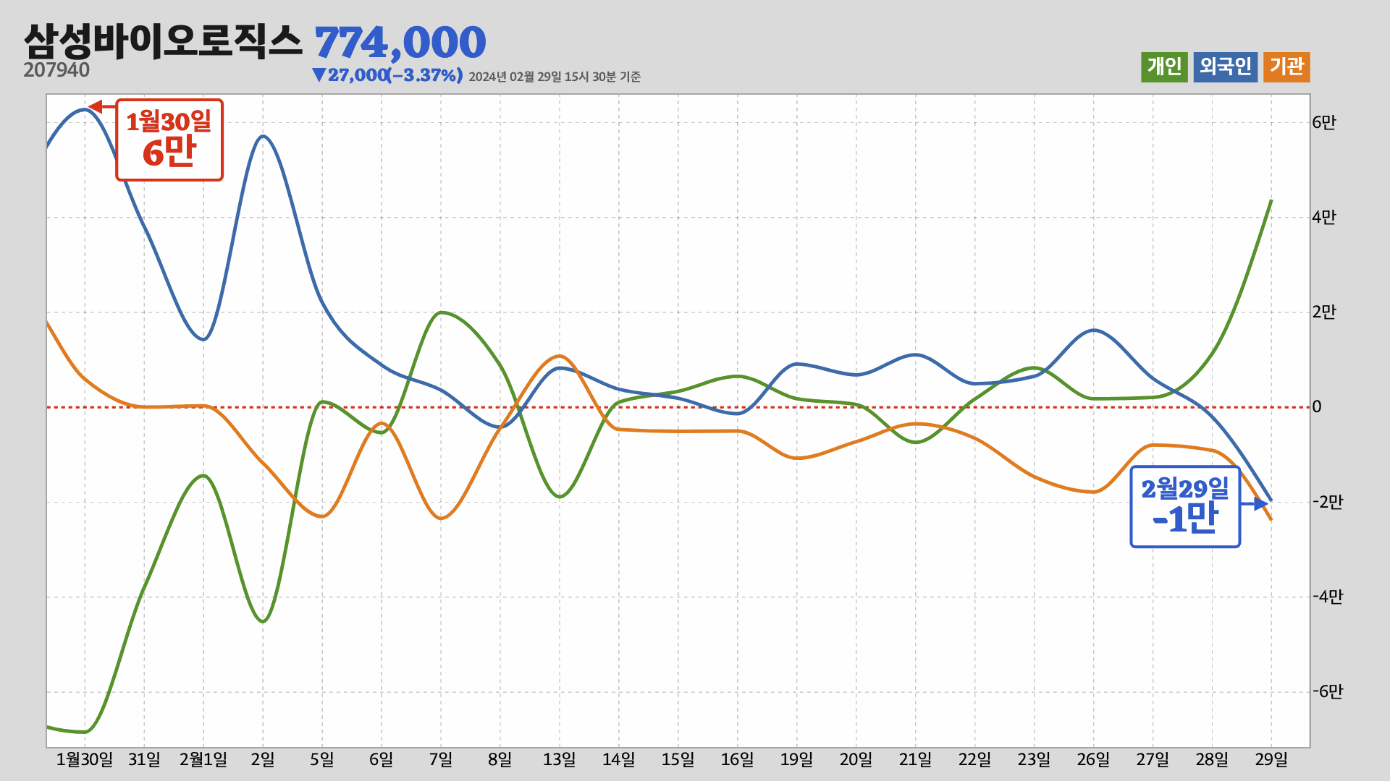This screenshot has height=781, width=1390.
Task: Click the timestamp 2024년 02월 29일 15시 30분 기준
Action: (x=555, y=77)
